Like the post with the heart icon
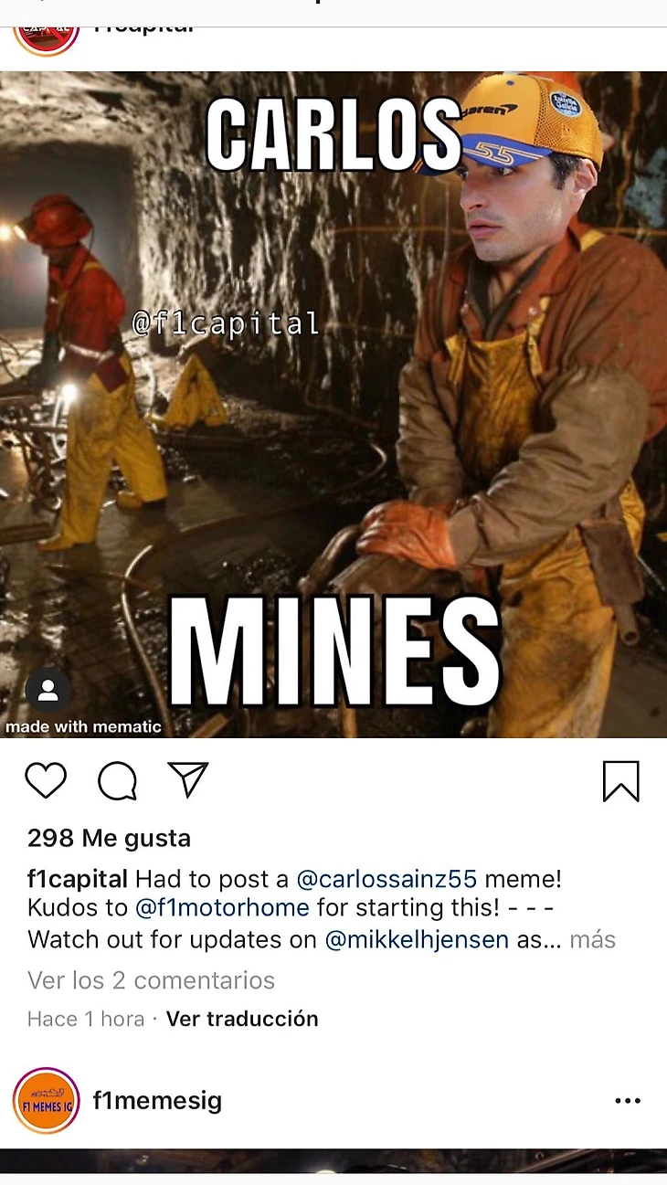This screenshot has height=1185, width=667. click(x=46, y=781)
